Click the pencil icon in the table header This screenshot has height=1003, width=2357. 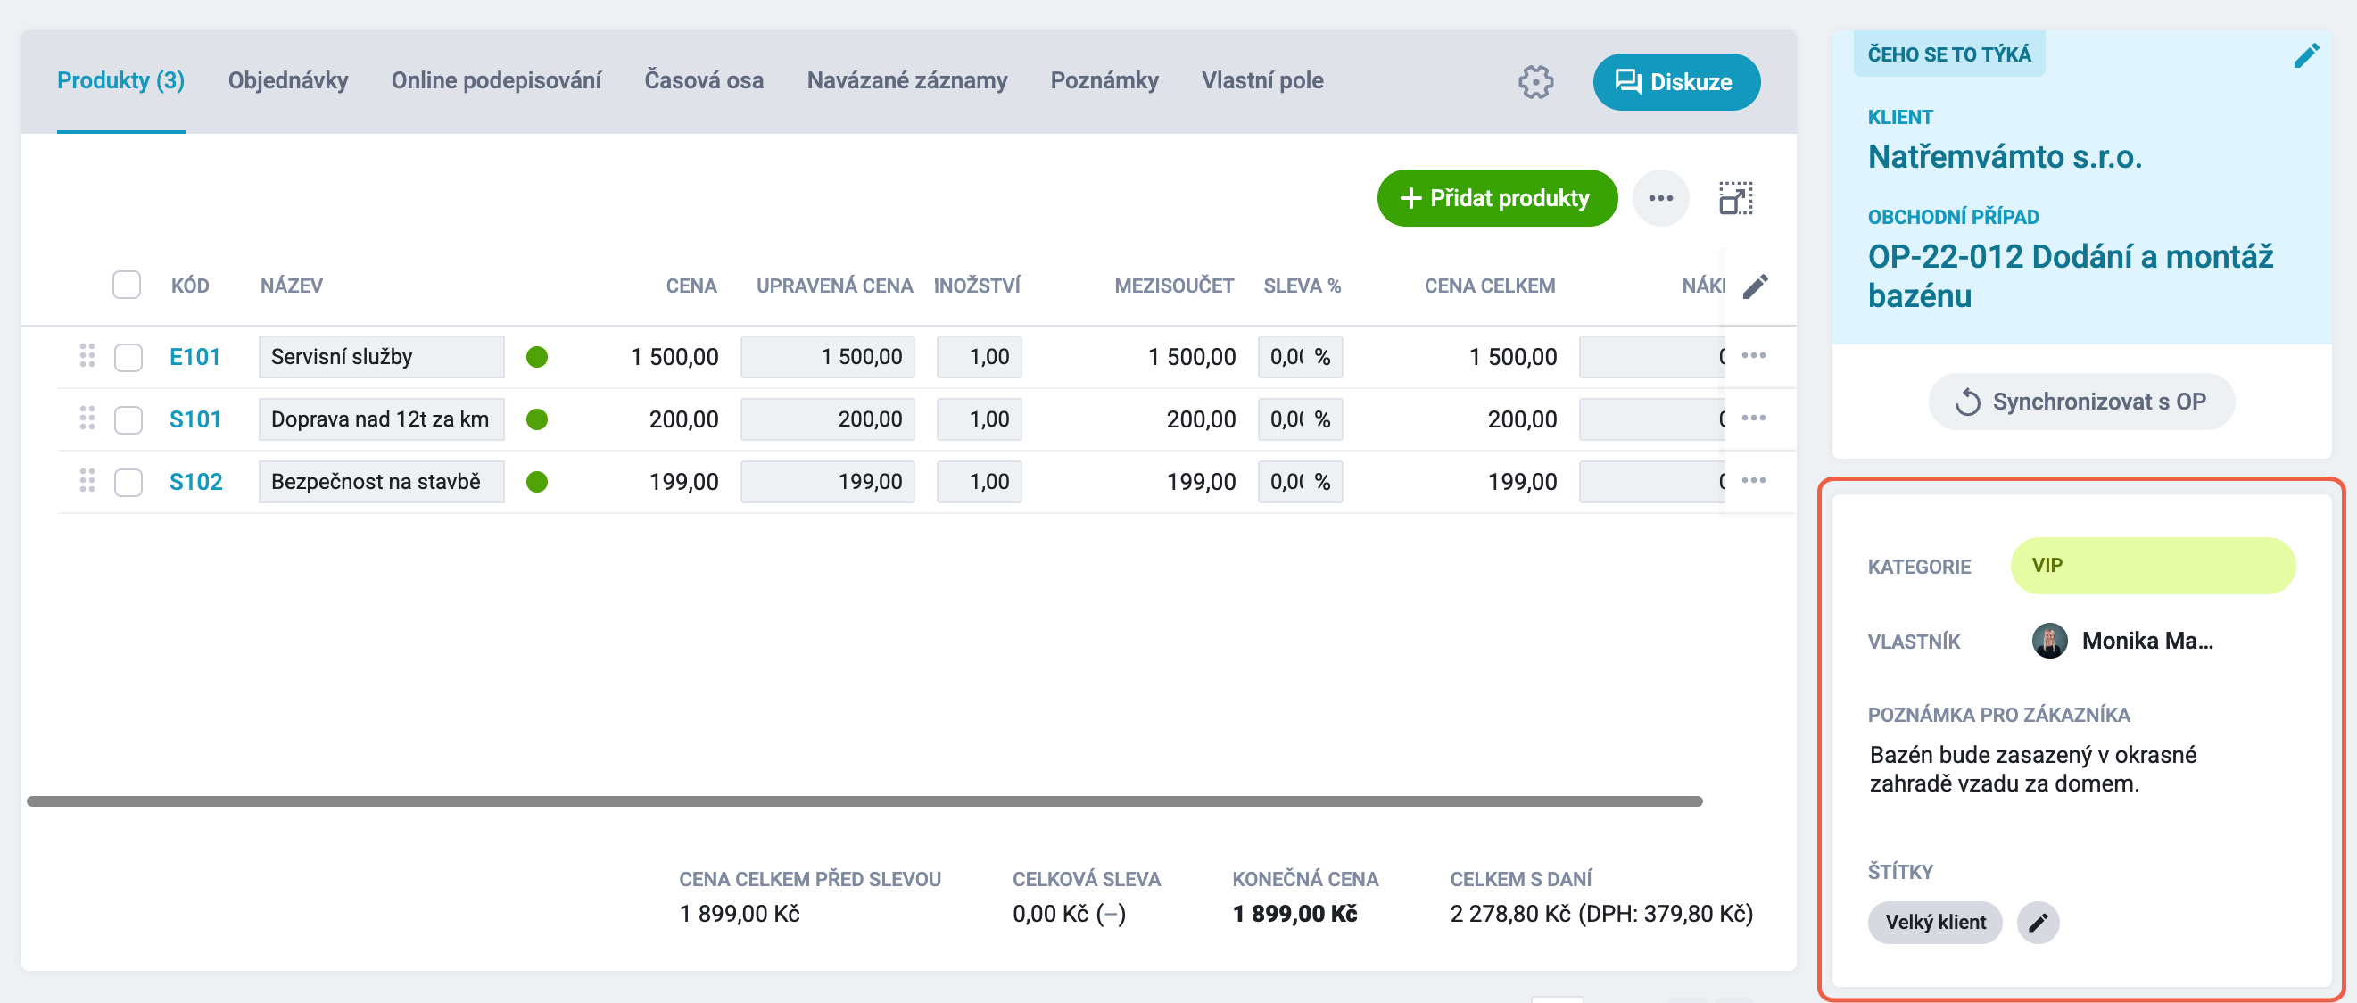[1755, 286]
